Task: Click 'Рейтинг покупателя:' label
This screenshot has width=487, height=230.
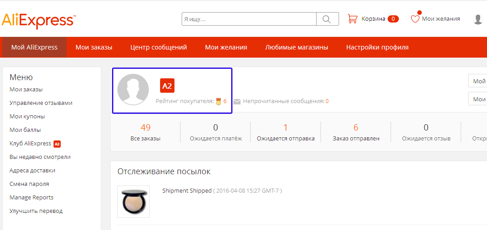Action: (x=185, y=101)
